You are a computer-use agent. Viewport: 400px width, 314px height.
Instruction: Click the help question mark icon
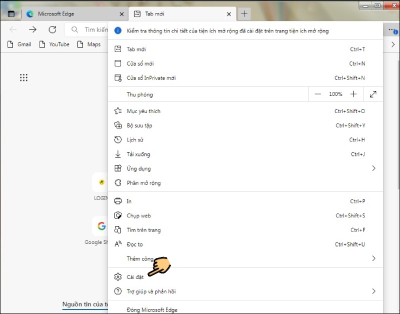pos(117,291)
